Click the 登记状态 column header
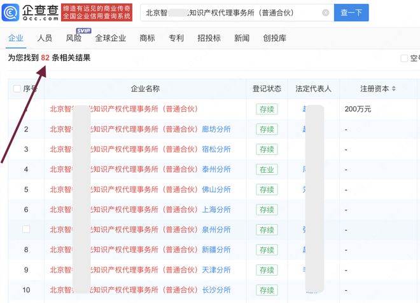420x303 pixels. tap(267, 88)
